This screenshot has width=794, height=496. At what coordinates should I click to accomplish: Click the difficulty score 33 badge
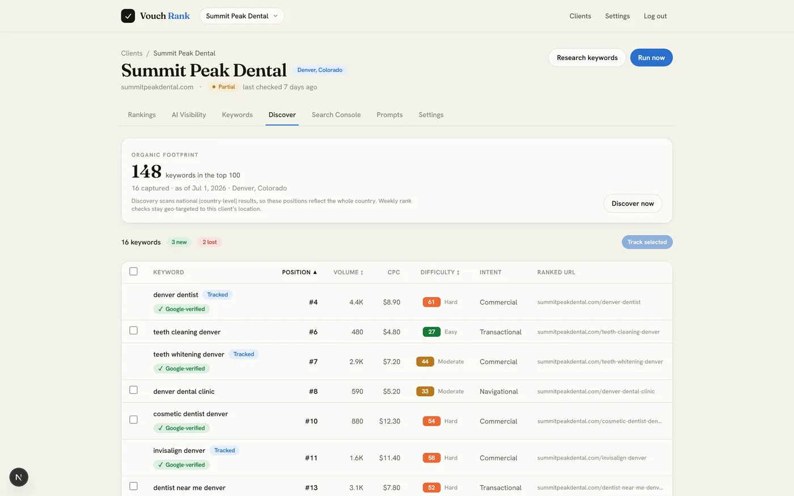425,391
